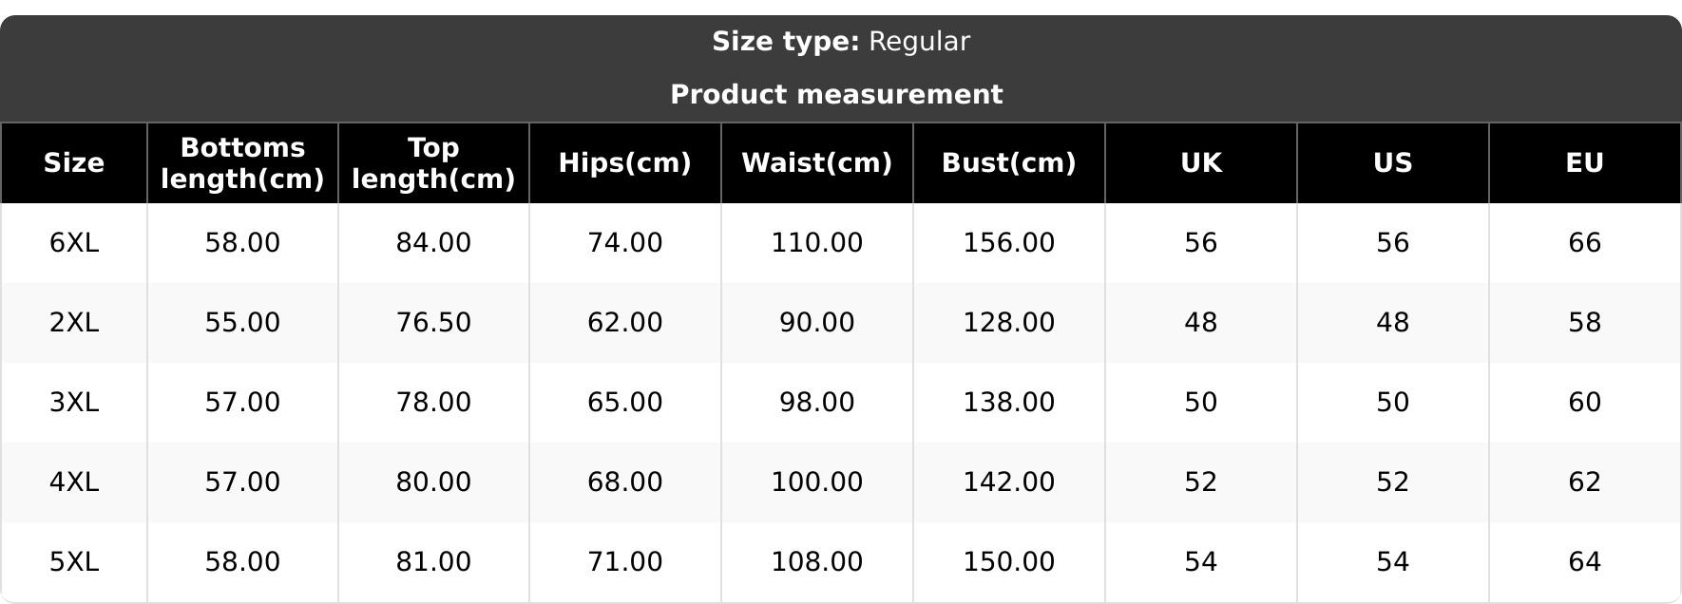Click the UK size column header
Image resolution: width=1682 pixels, height=604 pixels.
[1200, 163]
